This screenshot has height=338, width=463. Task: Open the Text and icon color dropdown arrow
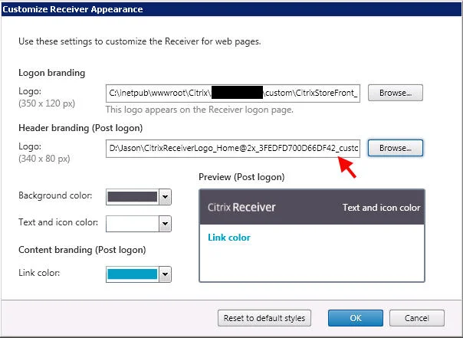click(x=165, y=224)
